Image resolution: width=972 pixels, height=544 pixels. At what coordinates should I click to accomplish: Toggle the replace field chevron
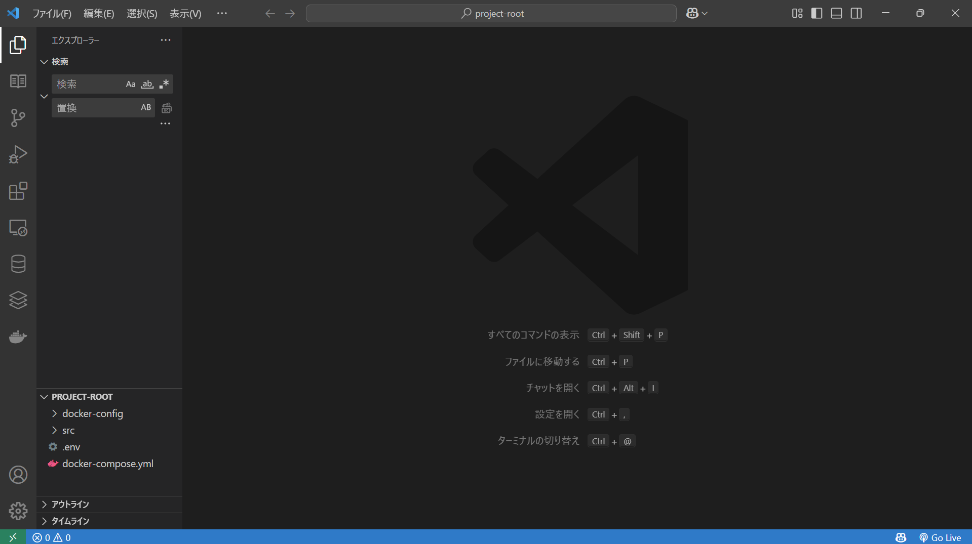[44, 96]
